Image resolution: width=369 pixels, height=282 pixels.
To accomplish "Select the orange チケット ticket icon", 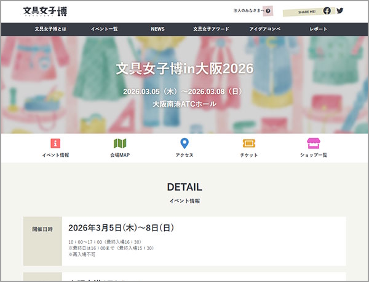I will [249, 143].
